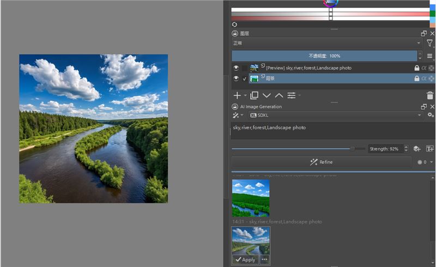Click the reset color selector refresh icon

click(x=234, y=25)
